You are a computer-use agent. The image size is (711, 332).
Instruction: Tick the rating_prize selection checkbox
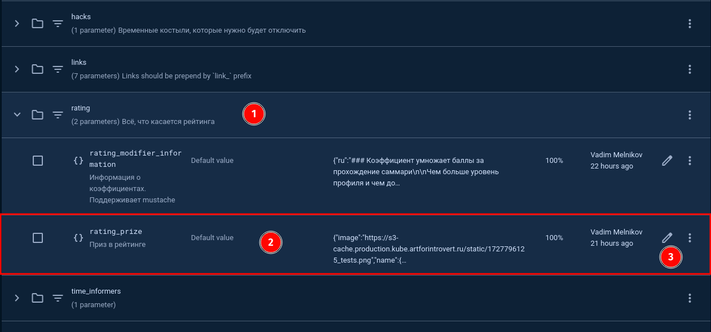click(38, 238)
